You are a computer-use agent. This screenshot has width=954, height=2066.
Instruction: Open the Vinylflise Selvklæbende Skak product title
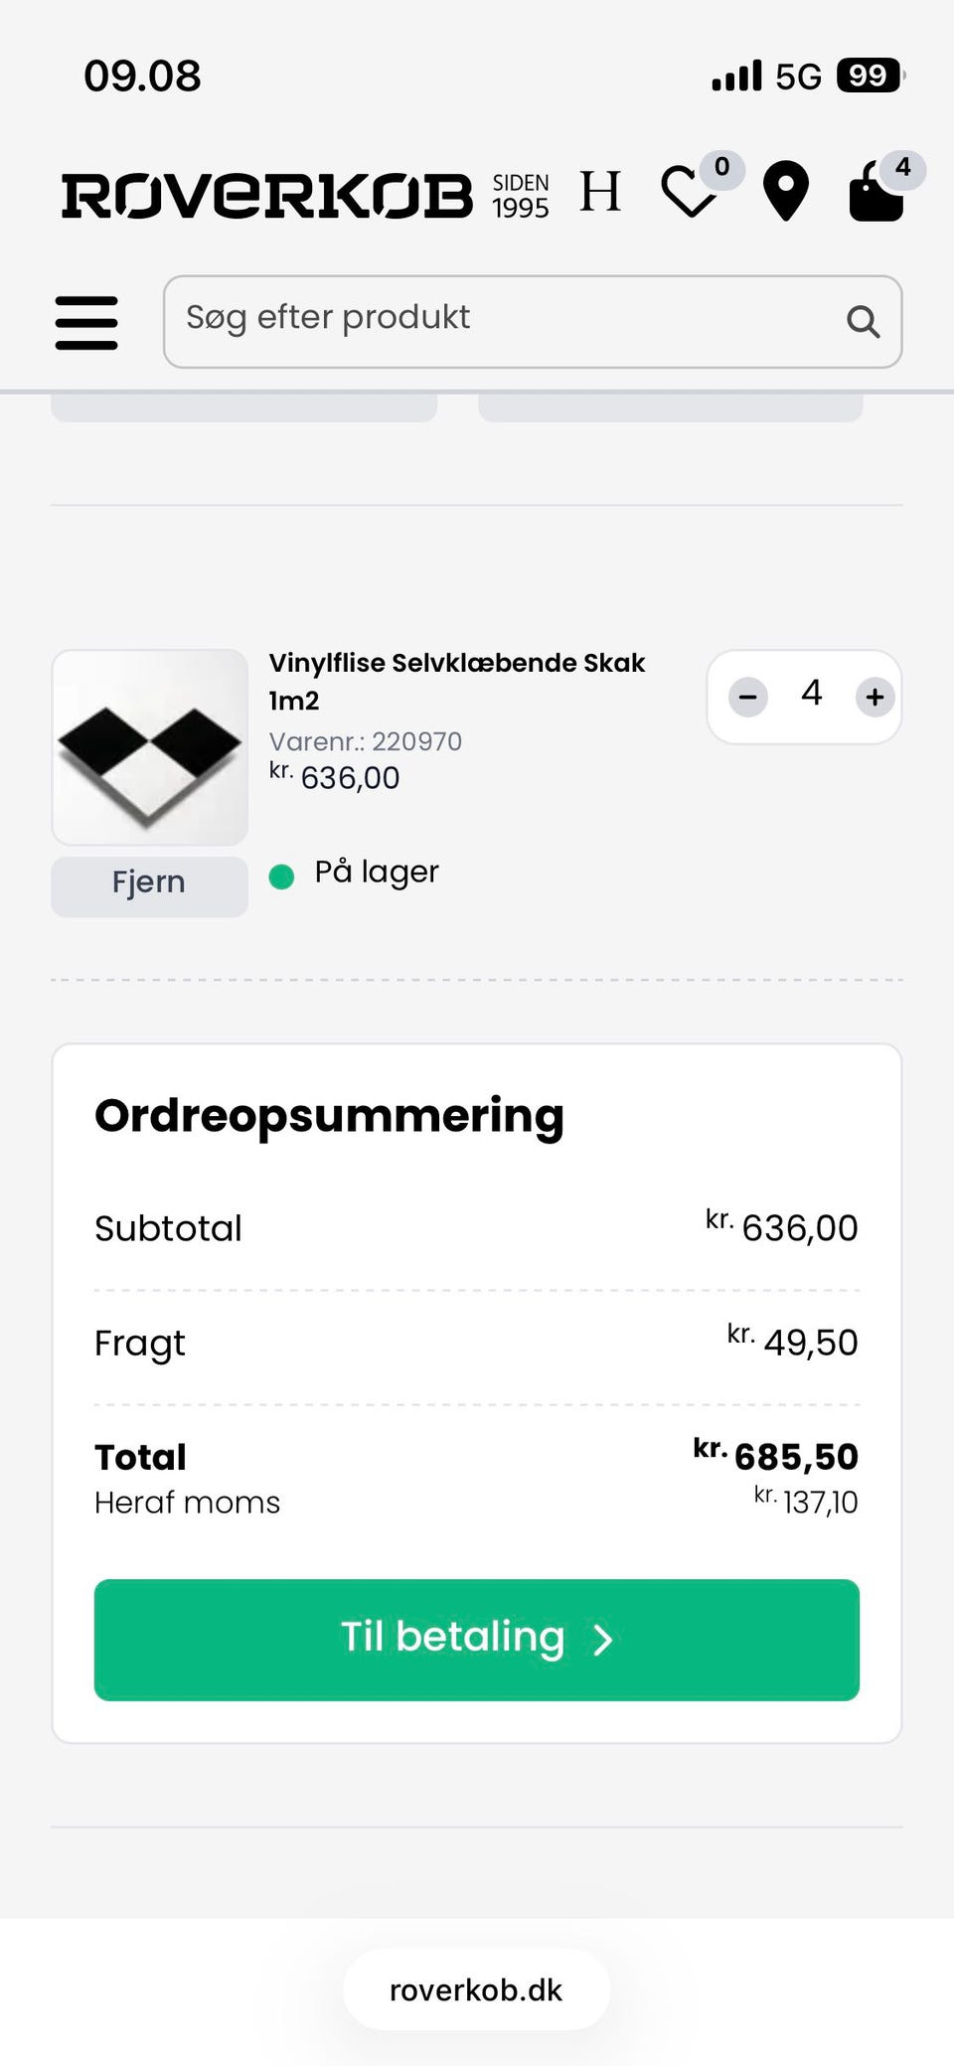tap(456, 681)
